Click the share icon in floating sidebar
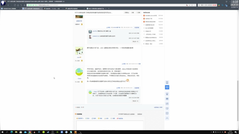 click(167, 104)
